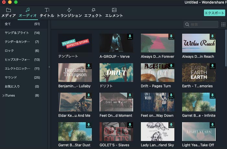This screenshot has height=149, width=227.
Task: Switch to the オーディオ audio tab
Action: coord(28,13)
